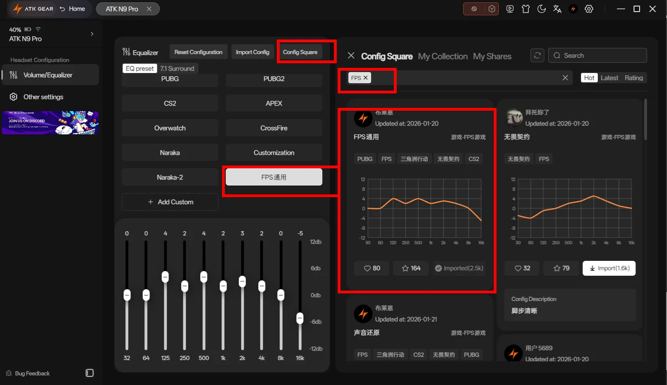Screen dimensions: 667x385
Task: Open Bug Feedback link
Action: pos(27,373)
